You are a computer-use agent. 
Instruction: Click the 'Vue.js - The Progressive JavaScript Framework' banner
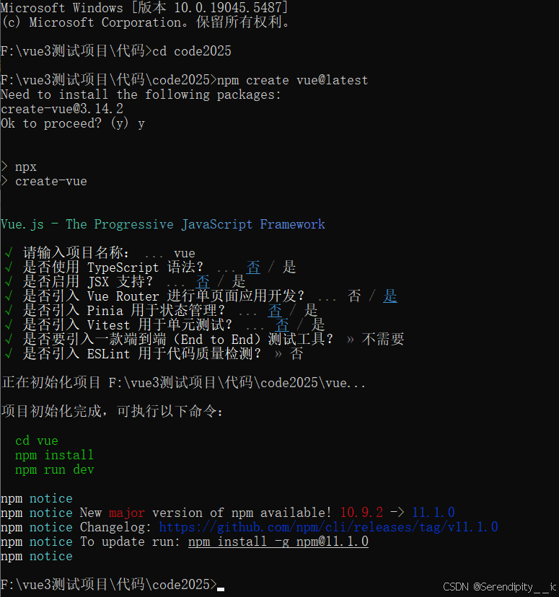pos(163,224)
